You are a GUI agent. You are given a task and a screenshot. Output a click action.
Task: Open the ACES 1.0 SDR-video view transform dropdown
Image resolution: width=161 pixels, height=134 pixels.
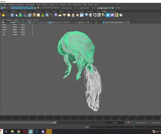[x=117, y=23]
